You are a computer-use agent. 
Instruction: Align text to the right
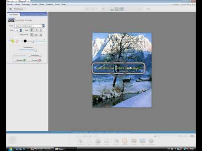tap(41, 35)
